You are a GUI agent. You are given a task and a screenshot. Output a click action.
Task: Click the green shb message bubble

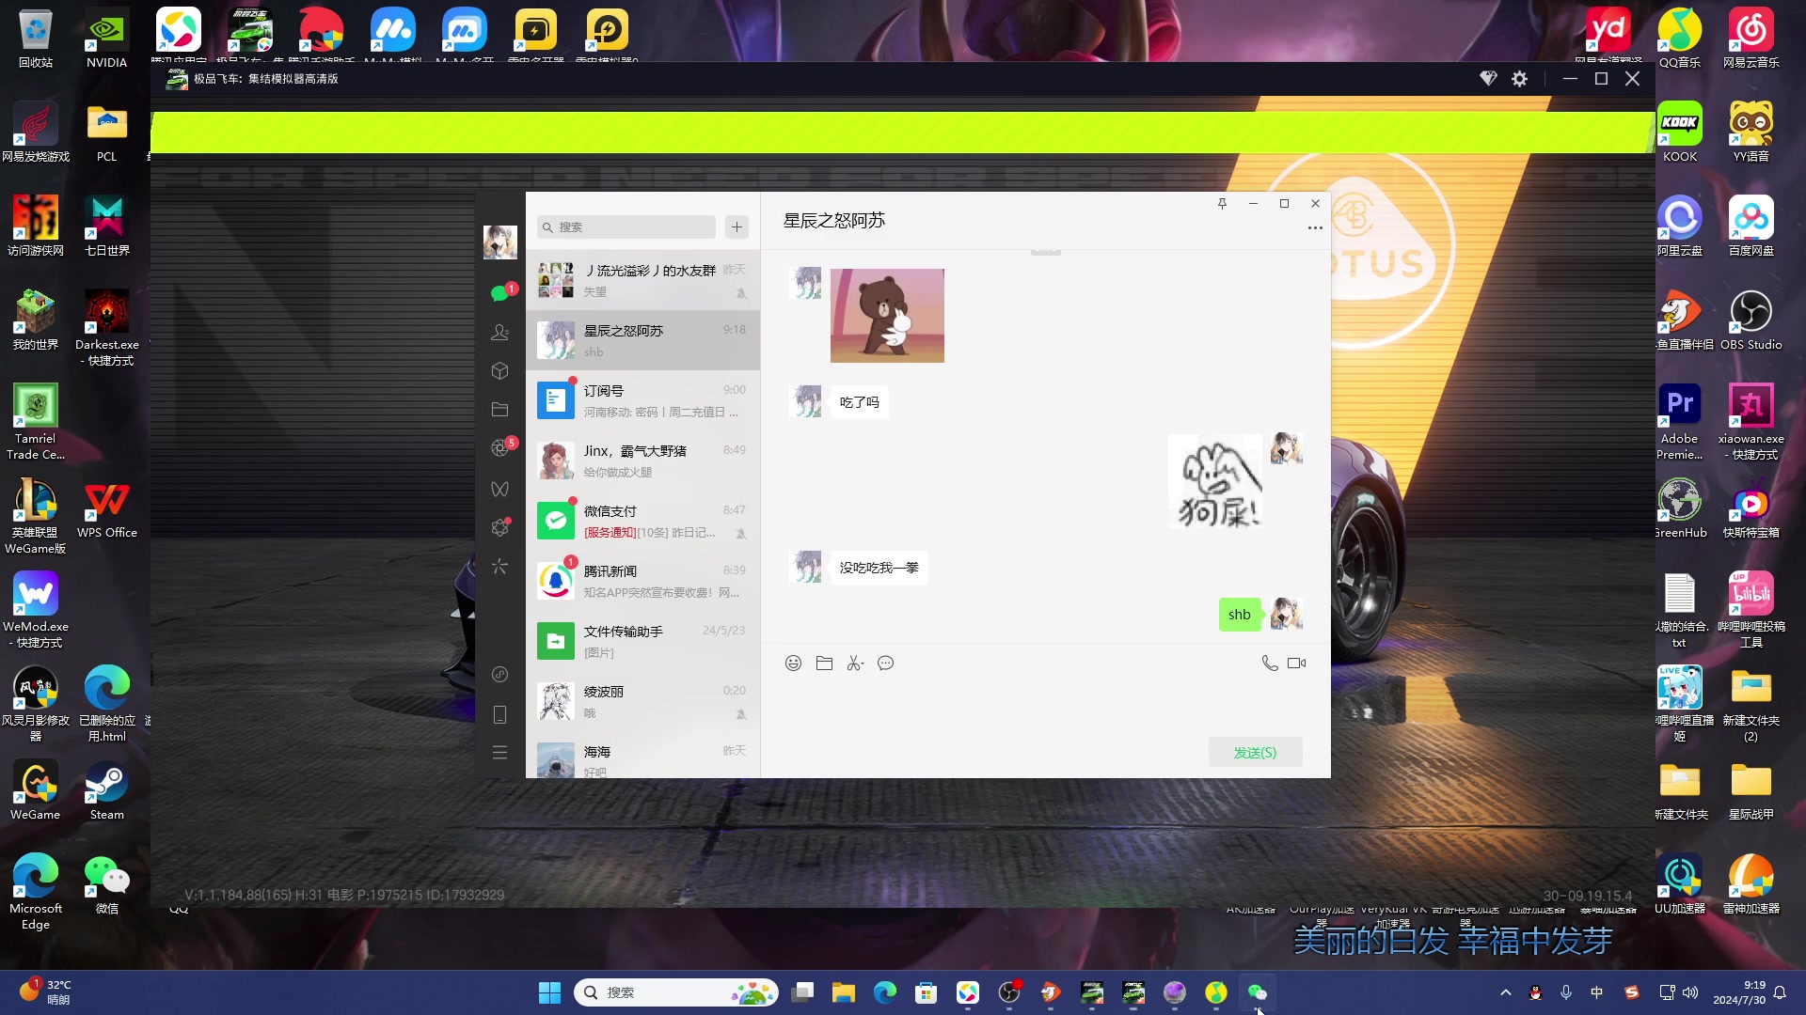coord(1239,615)
